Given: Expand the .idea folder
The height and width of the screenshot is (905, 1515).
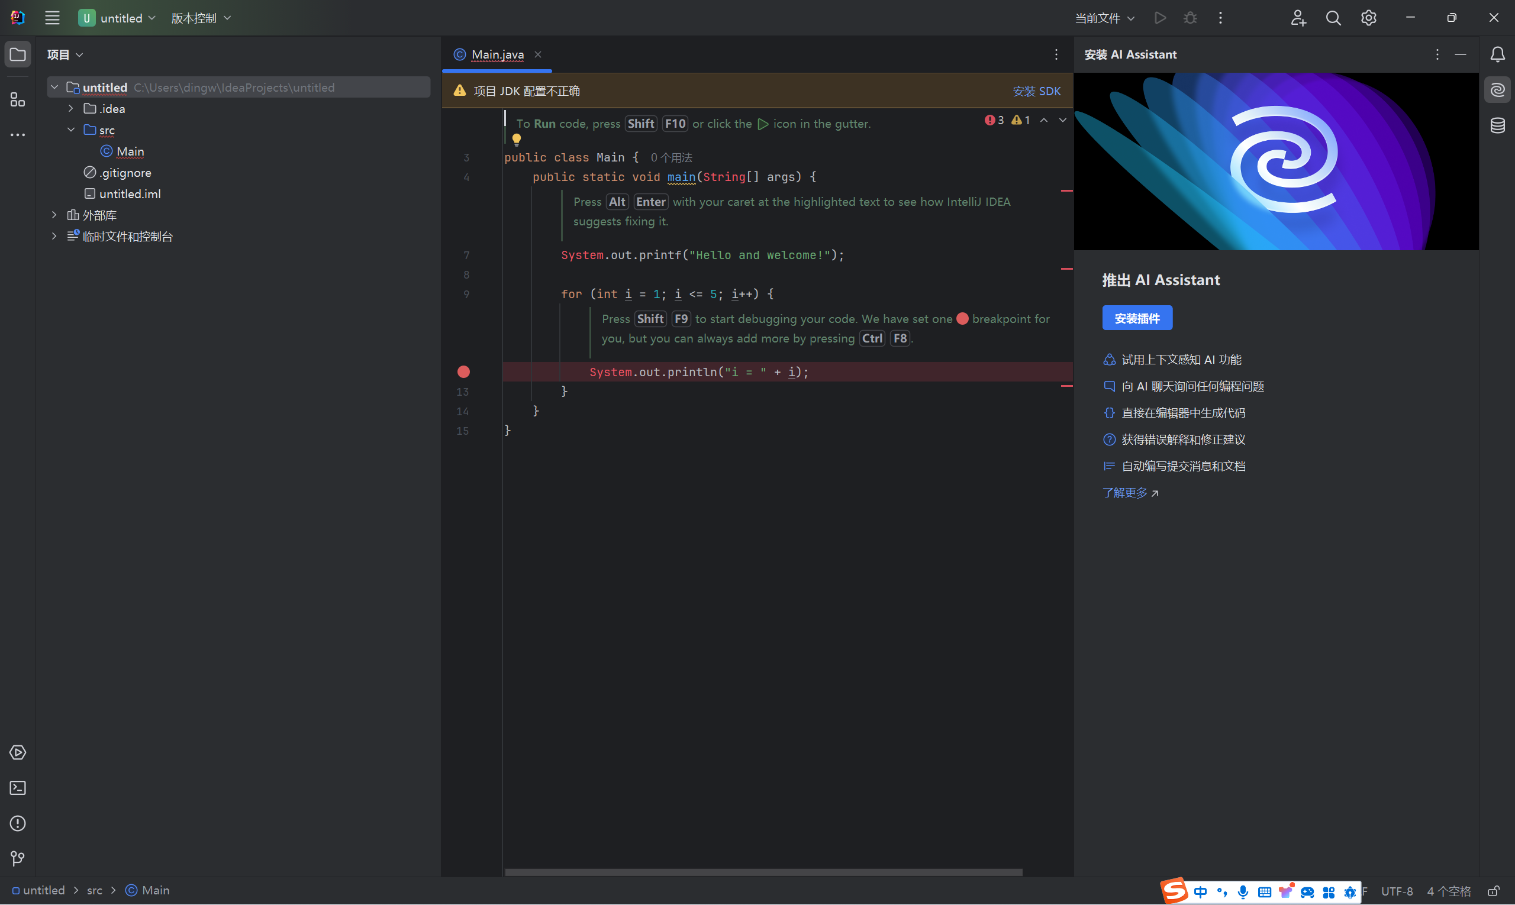Looking at the screenshot, I should tap(71, 109).
